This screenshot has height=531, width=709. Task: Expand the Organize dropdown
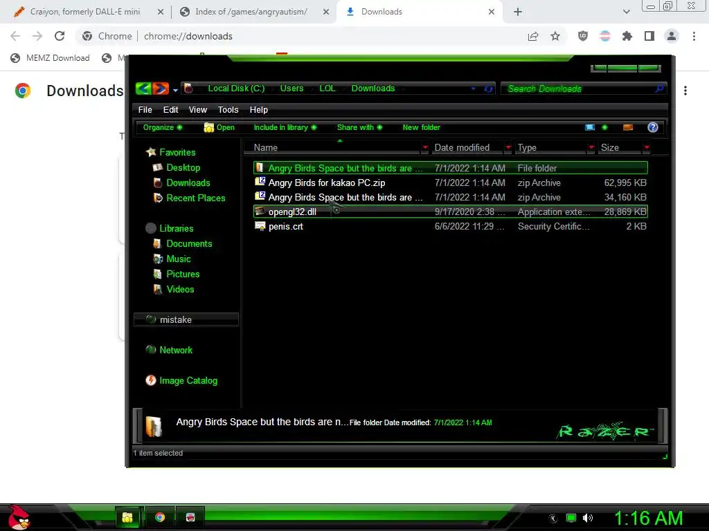tap(162, 127)
